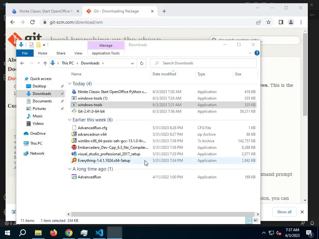Switch to details view layout icon
The image size is (319, 239).
point(249,221)
